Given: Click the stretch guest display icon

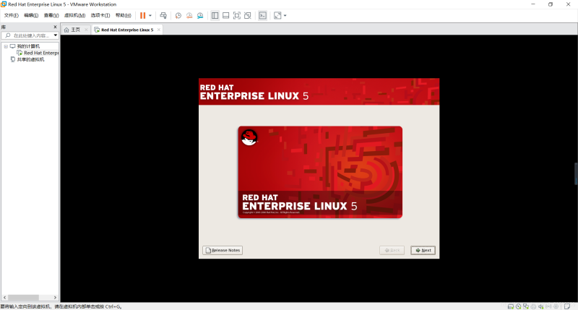Looking at the screenshot, I should click(x=277, y=15).
